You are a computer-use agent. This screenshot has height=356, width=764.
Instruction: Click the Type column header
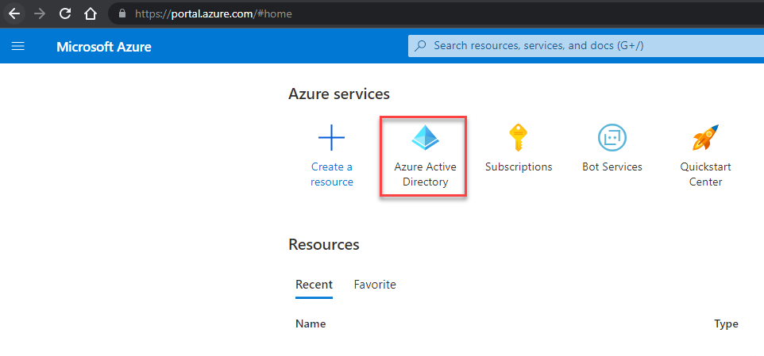click(726, 324)
